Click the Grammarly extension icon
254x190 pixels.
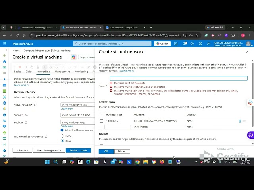coord(206,35)
